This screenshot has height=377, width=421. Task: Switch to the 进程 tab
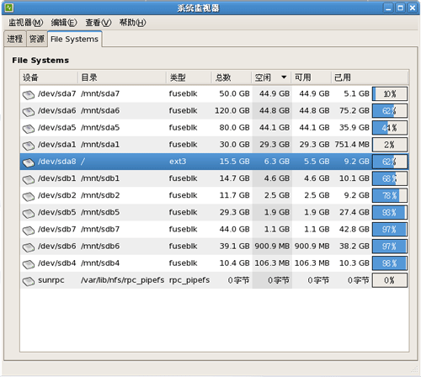pyautogui.click(x=15, y=39)
